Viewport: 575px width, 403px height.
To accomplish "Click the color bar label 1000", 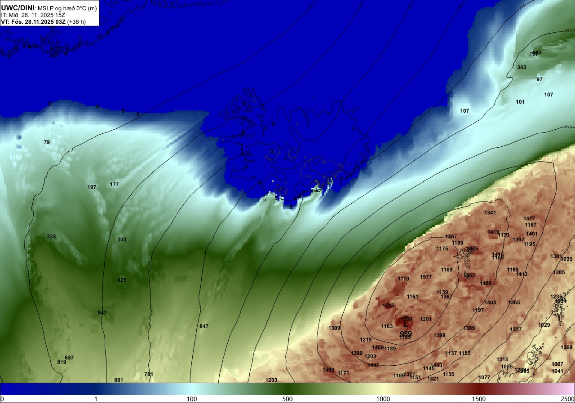I will click(x=383, y=399).
